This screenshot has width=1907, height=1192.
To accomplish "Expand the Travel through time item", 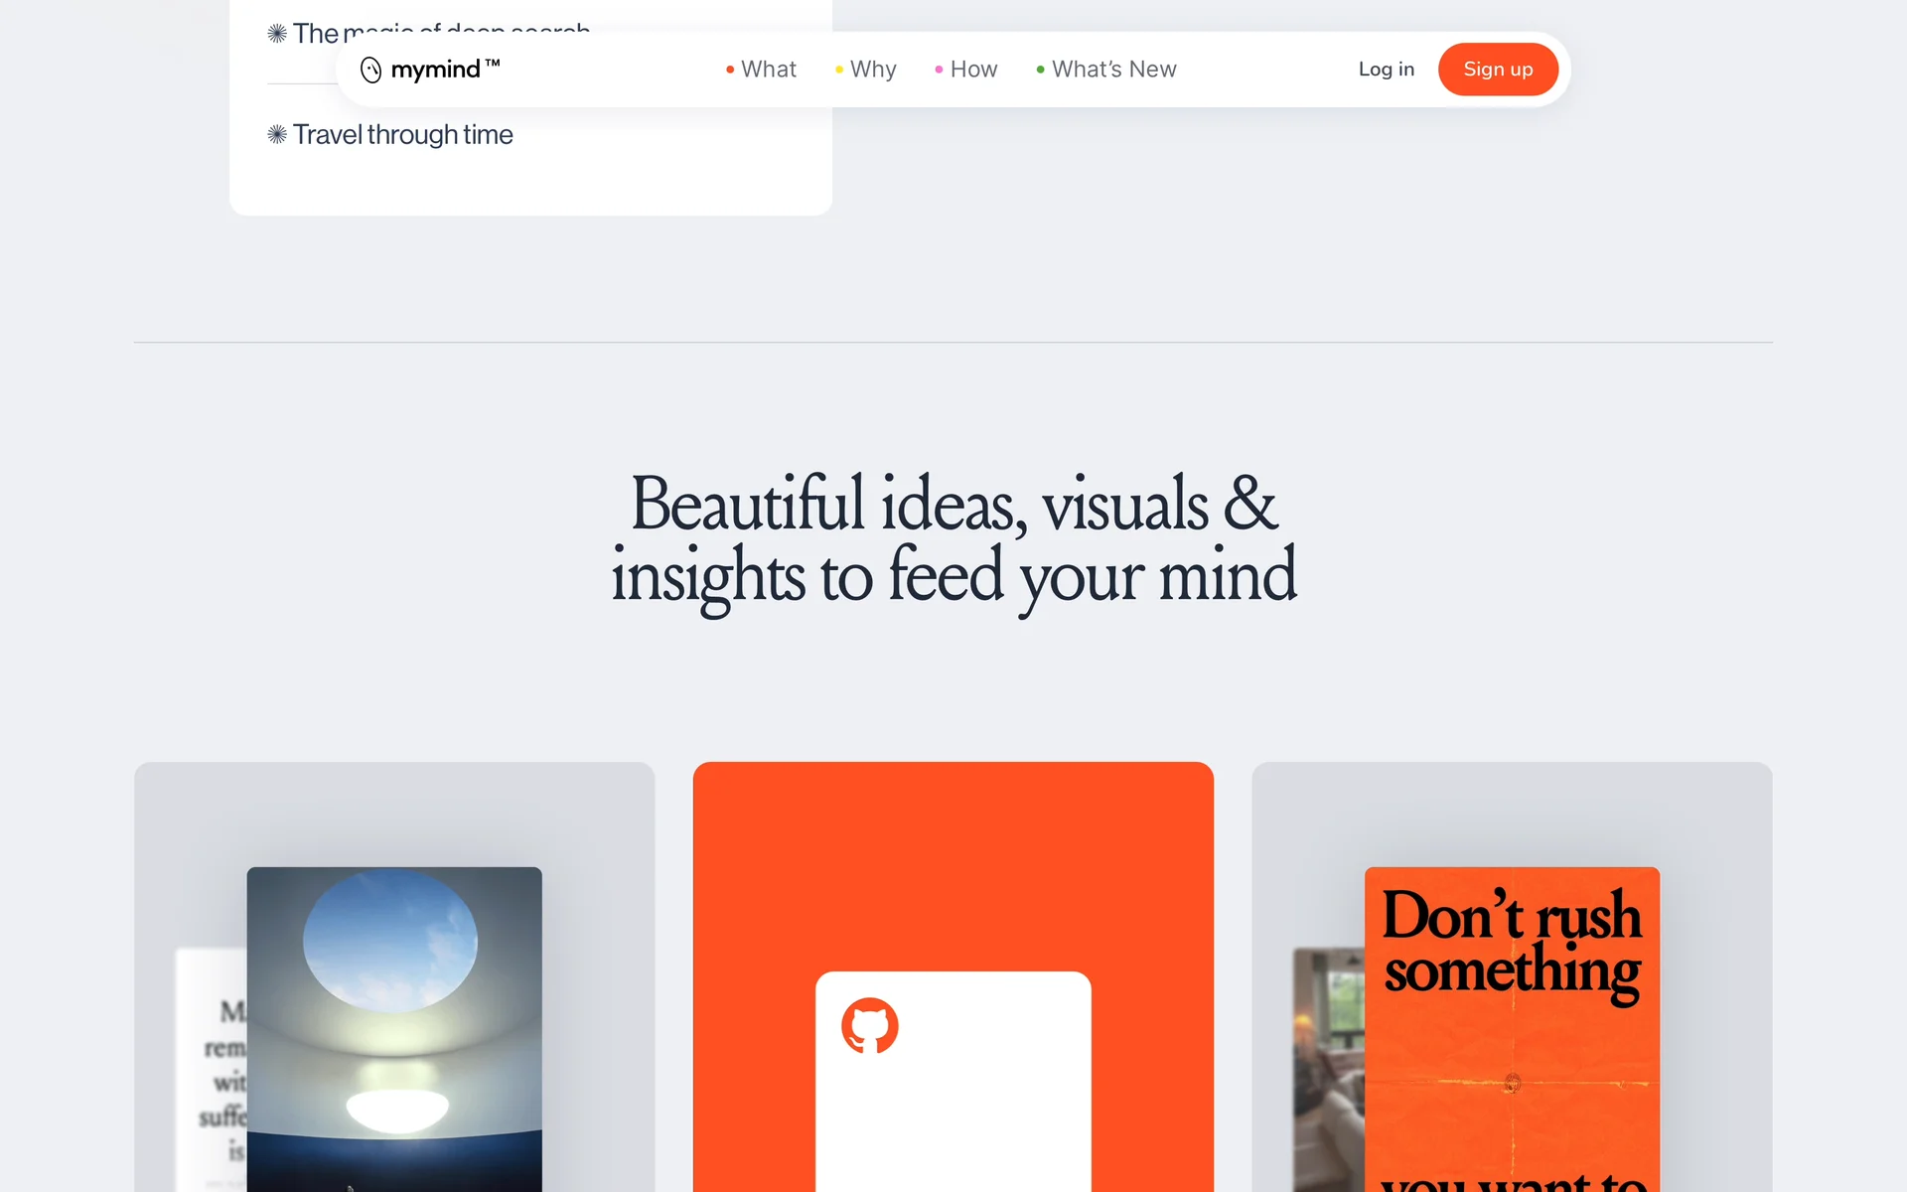I will coord(402,134).
